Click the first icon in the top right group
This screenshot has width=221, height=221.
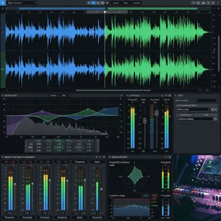(x=193, y=3)
